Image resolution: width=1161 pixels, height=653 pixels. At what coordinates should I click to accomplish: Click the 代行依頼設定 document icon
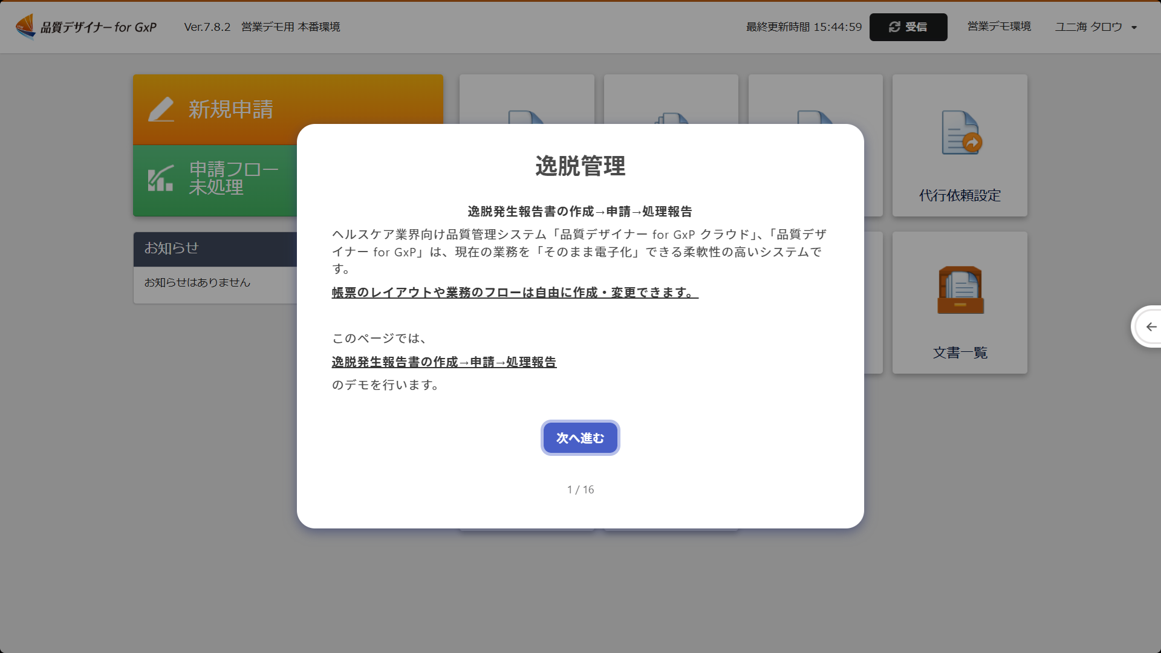click(x=961, y=133)
